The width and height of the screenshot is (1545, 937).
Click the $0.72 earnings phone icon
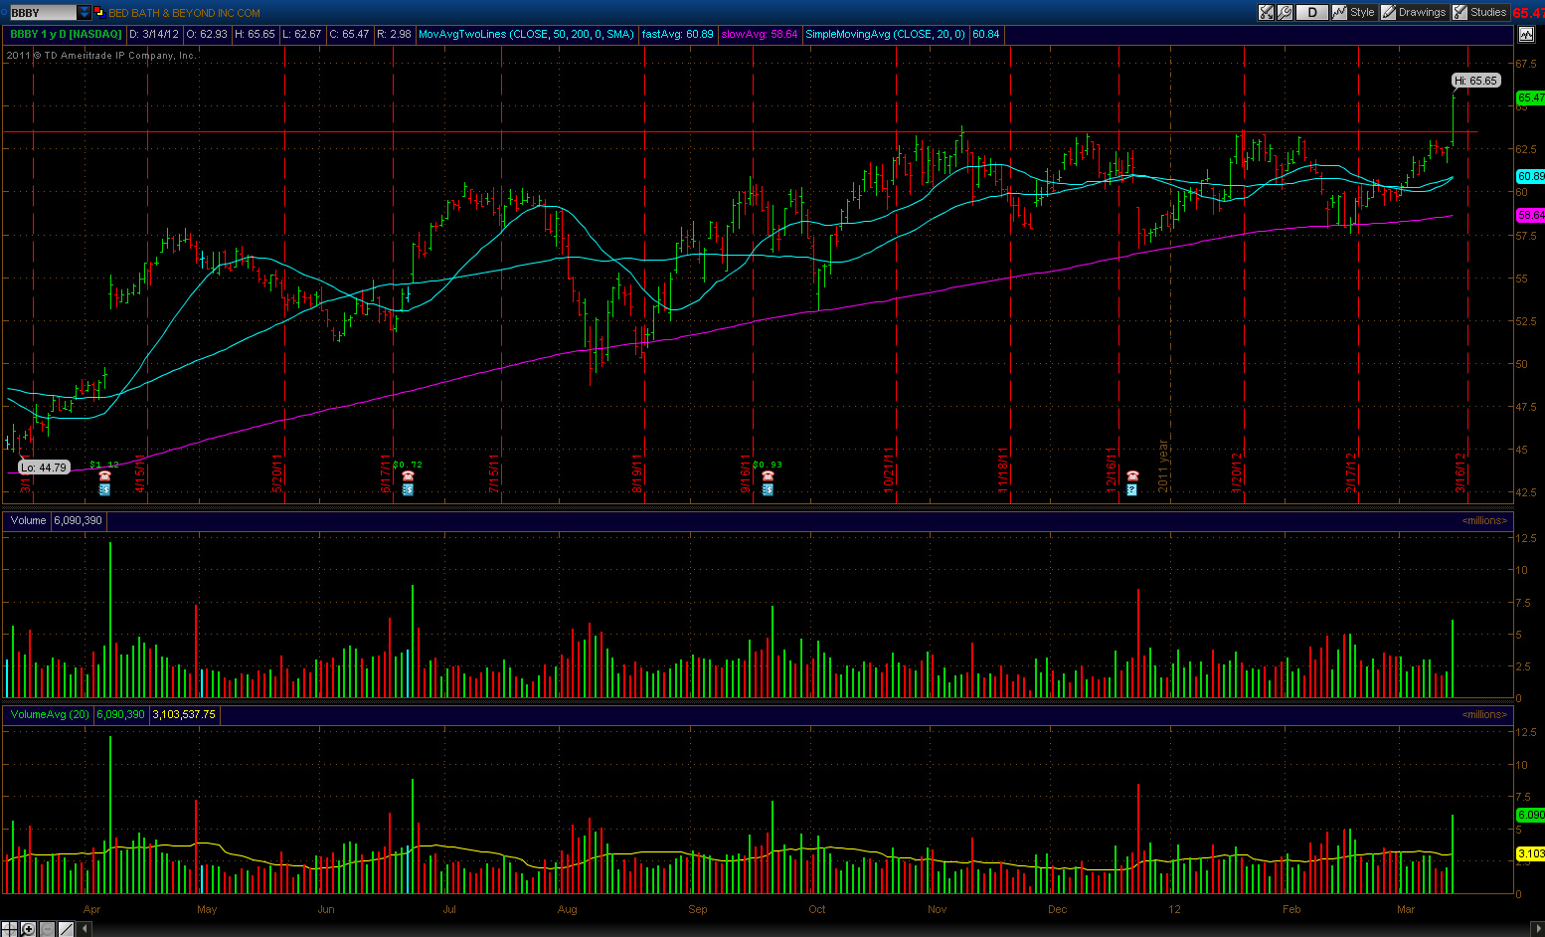[x=408, y=476]
